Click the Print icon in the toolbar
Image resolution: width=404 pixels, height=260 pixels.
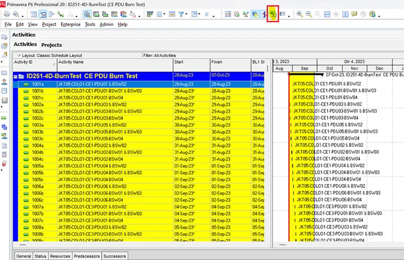click(7, 15)
